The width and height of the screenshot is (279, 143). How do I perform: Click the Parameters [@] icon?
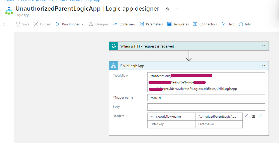click(x=142, y=24)
